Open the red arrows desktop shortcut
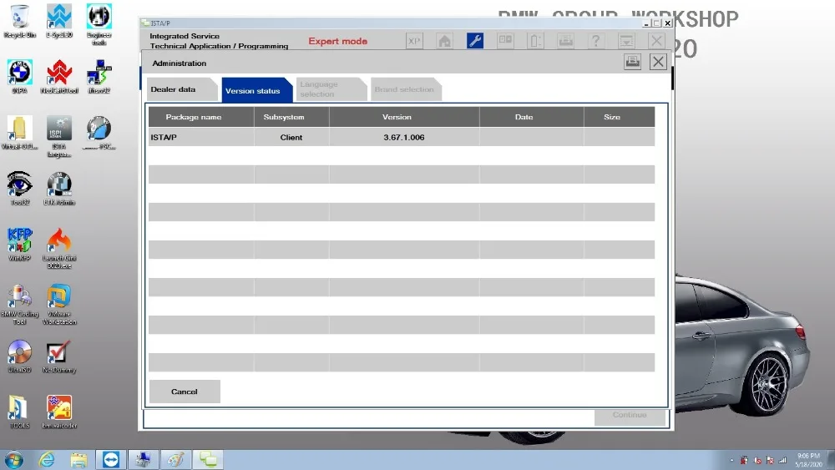Viewport: 835px width, 470px height. (59, 77)
